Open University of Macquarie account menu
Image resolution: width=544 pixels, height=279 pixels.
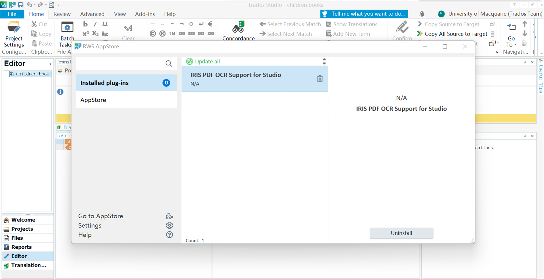pyautogui.click(x=490, y=14)
